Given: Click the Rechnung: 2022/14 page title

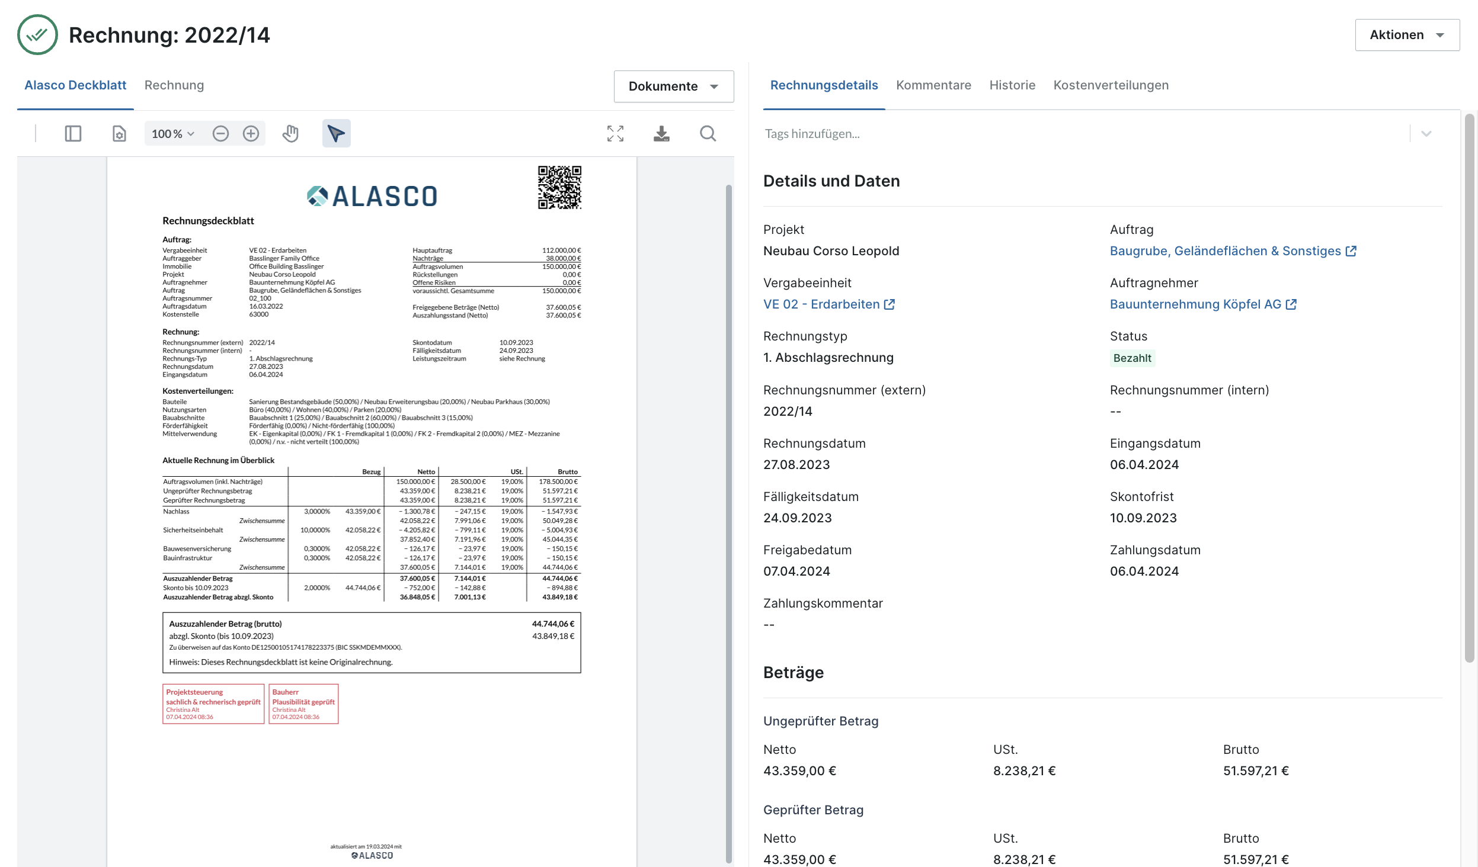Looking at the screenshot, I should point(169,35).
